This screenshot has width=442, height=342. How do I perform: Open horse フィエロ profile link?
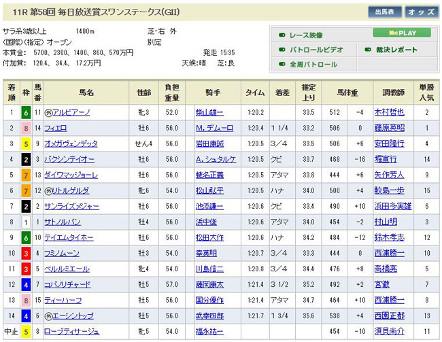pos(60,128)
